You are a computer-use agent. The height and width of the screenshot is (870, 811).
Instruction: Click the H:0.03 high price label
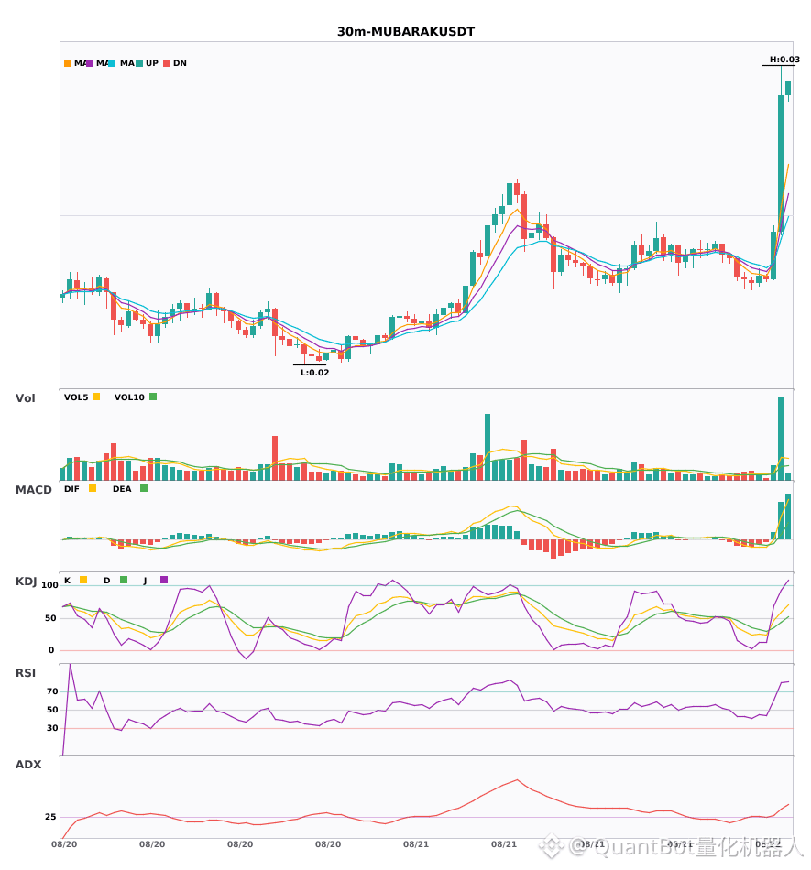(x=784, y=60)
